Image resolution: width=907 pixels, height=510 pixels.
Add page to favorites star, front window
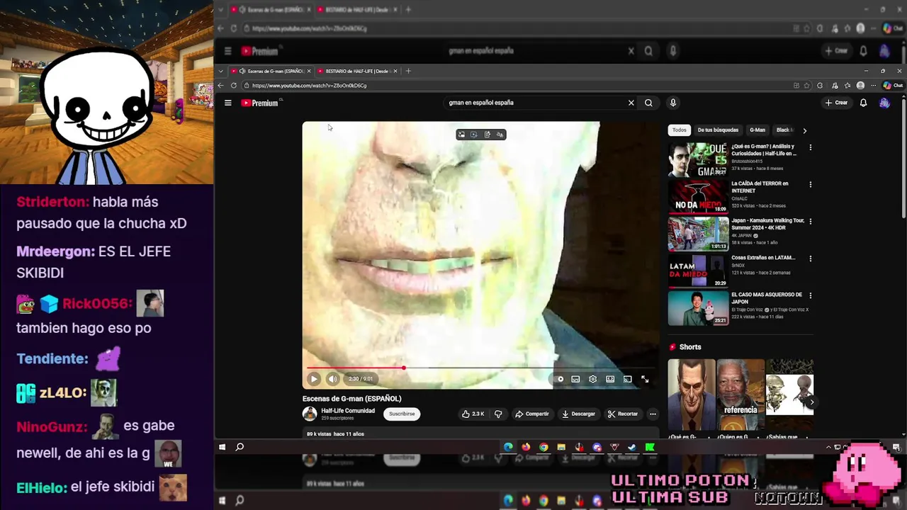pos(806,85)
